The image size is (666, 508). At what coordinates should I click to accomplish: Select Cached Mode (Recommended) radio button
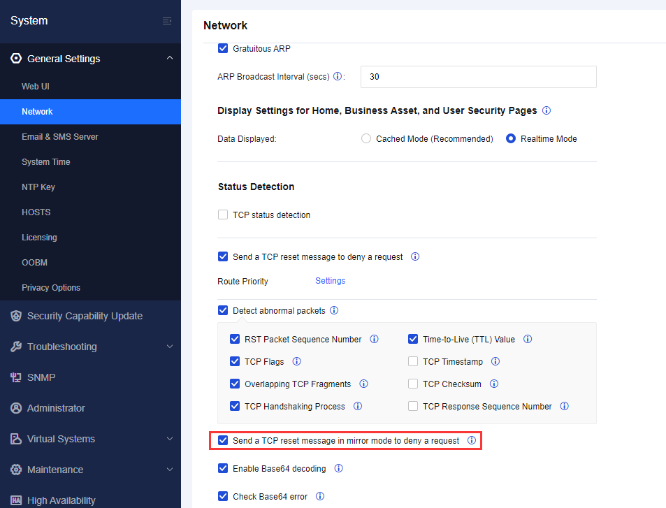tap(366, 139)
